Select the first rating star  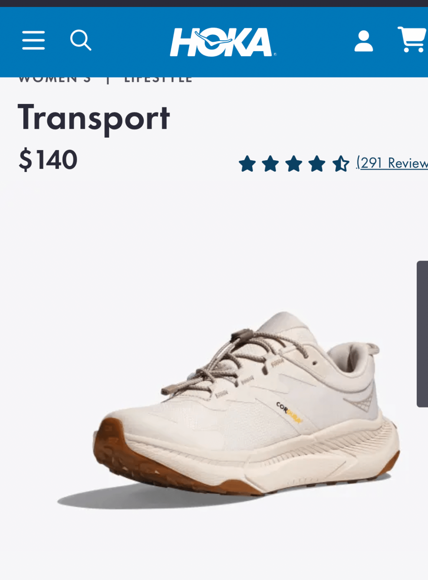[x=247, y=164]
